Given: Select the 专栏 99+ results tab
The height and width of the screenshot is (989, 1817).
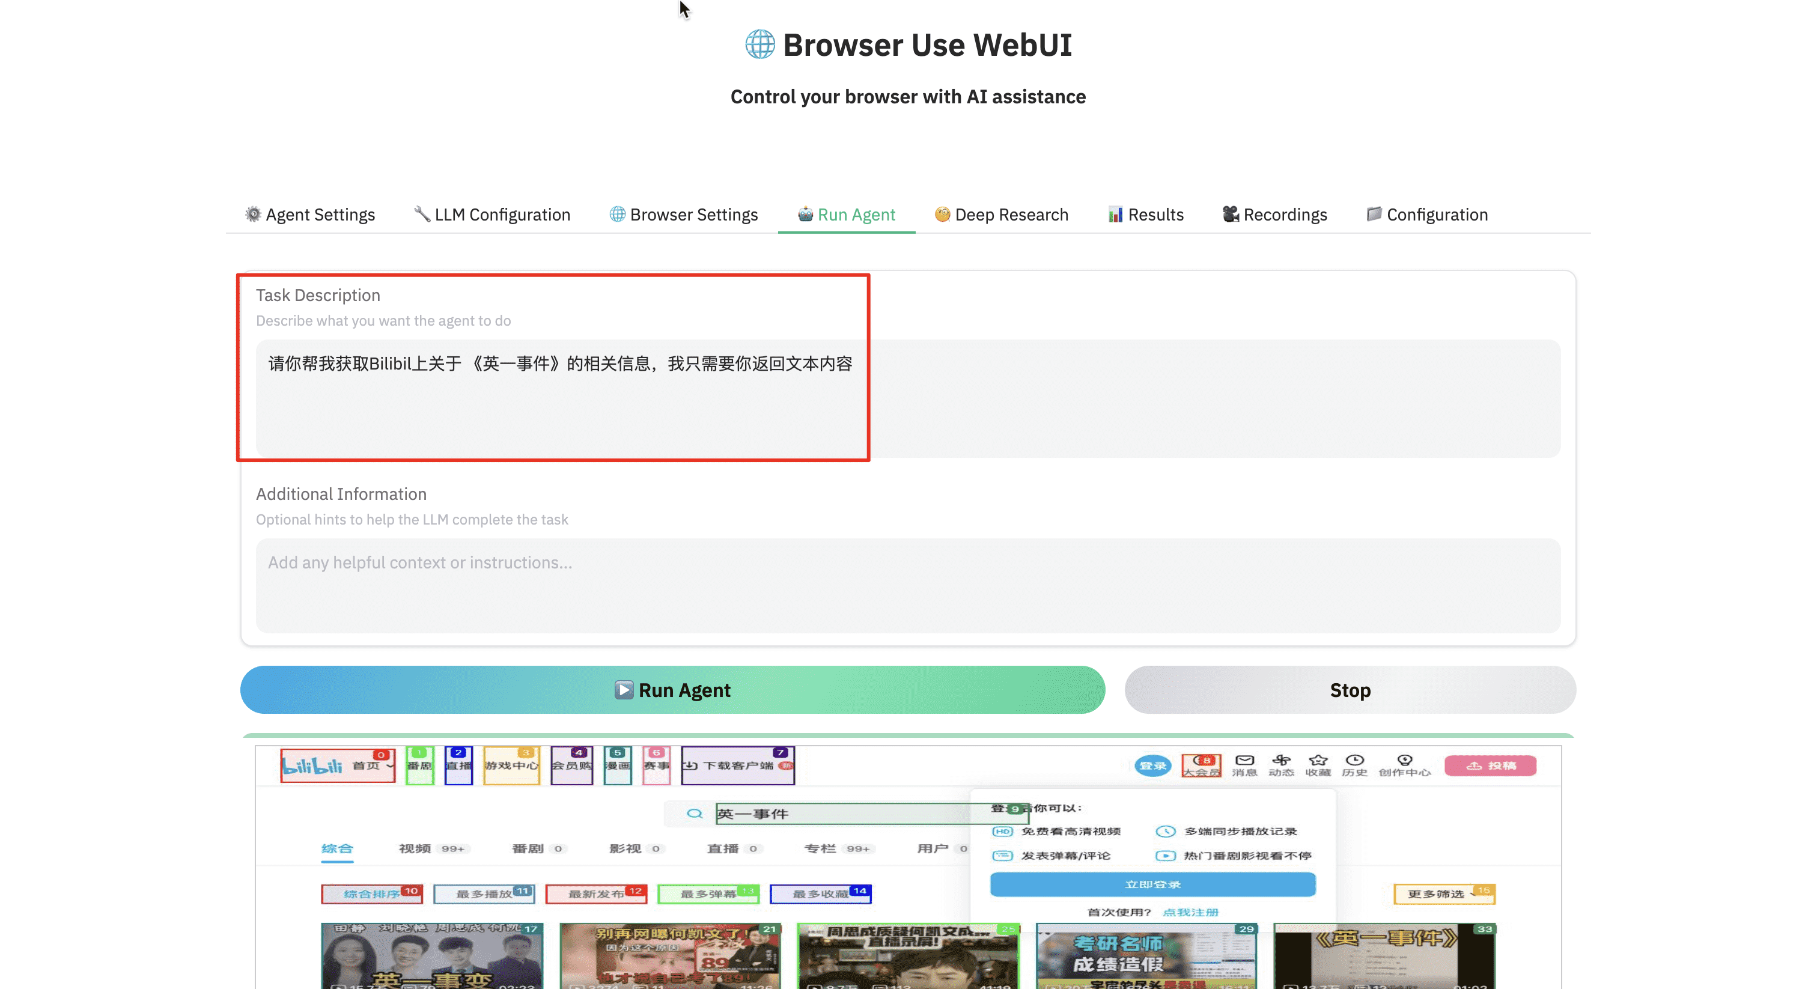Looking at the screenshot, I should pos(839,848).
